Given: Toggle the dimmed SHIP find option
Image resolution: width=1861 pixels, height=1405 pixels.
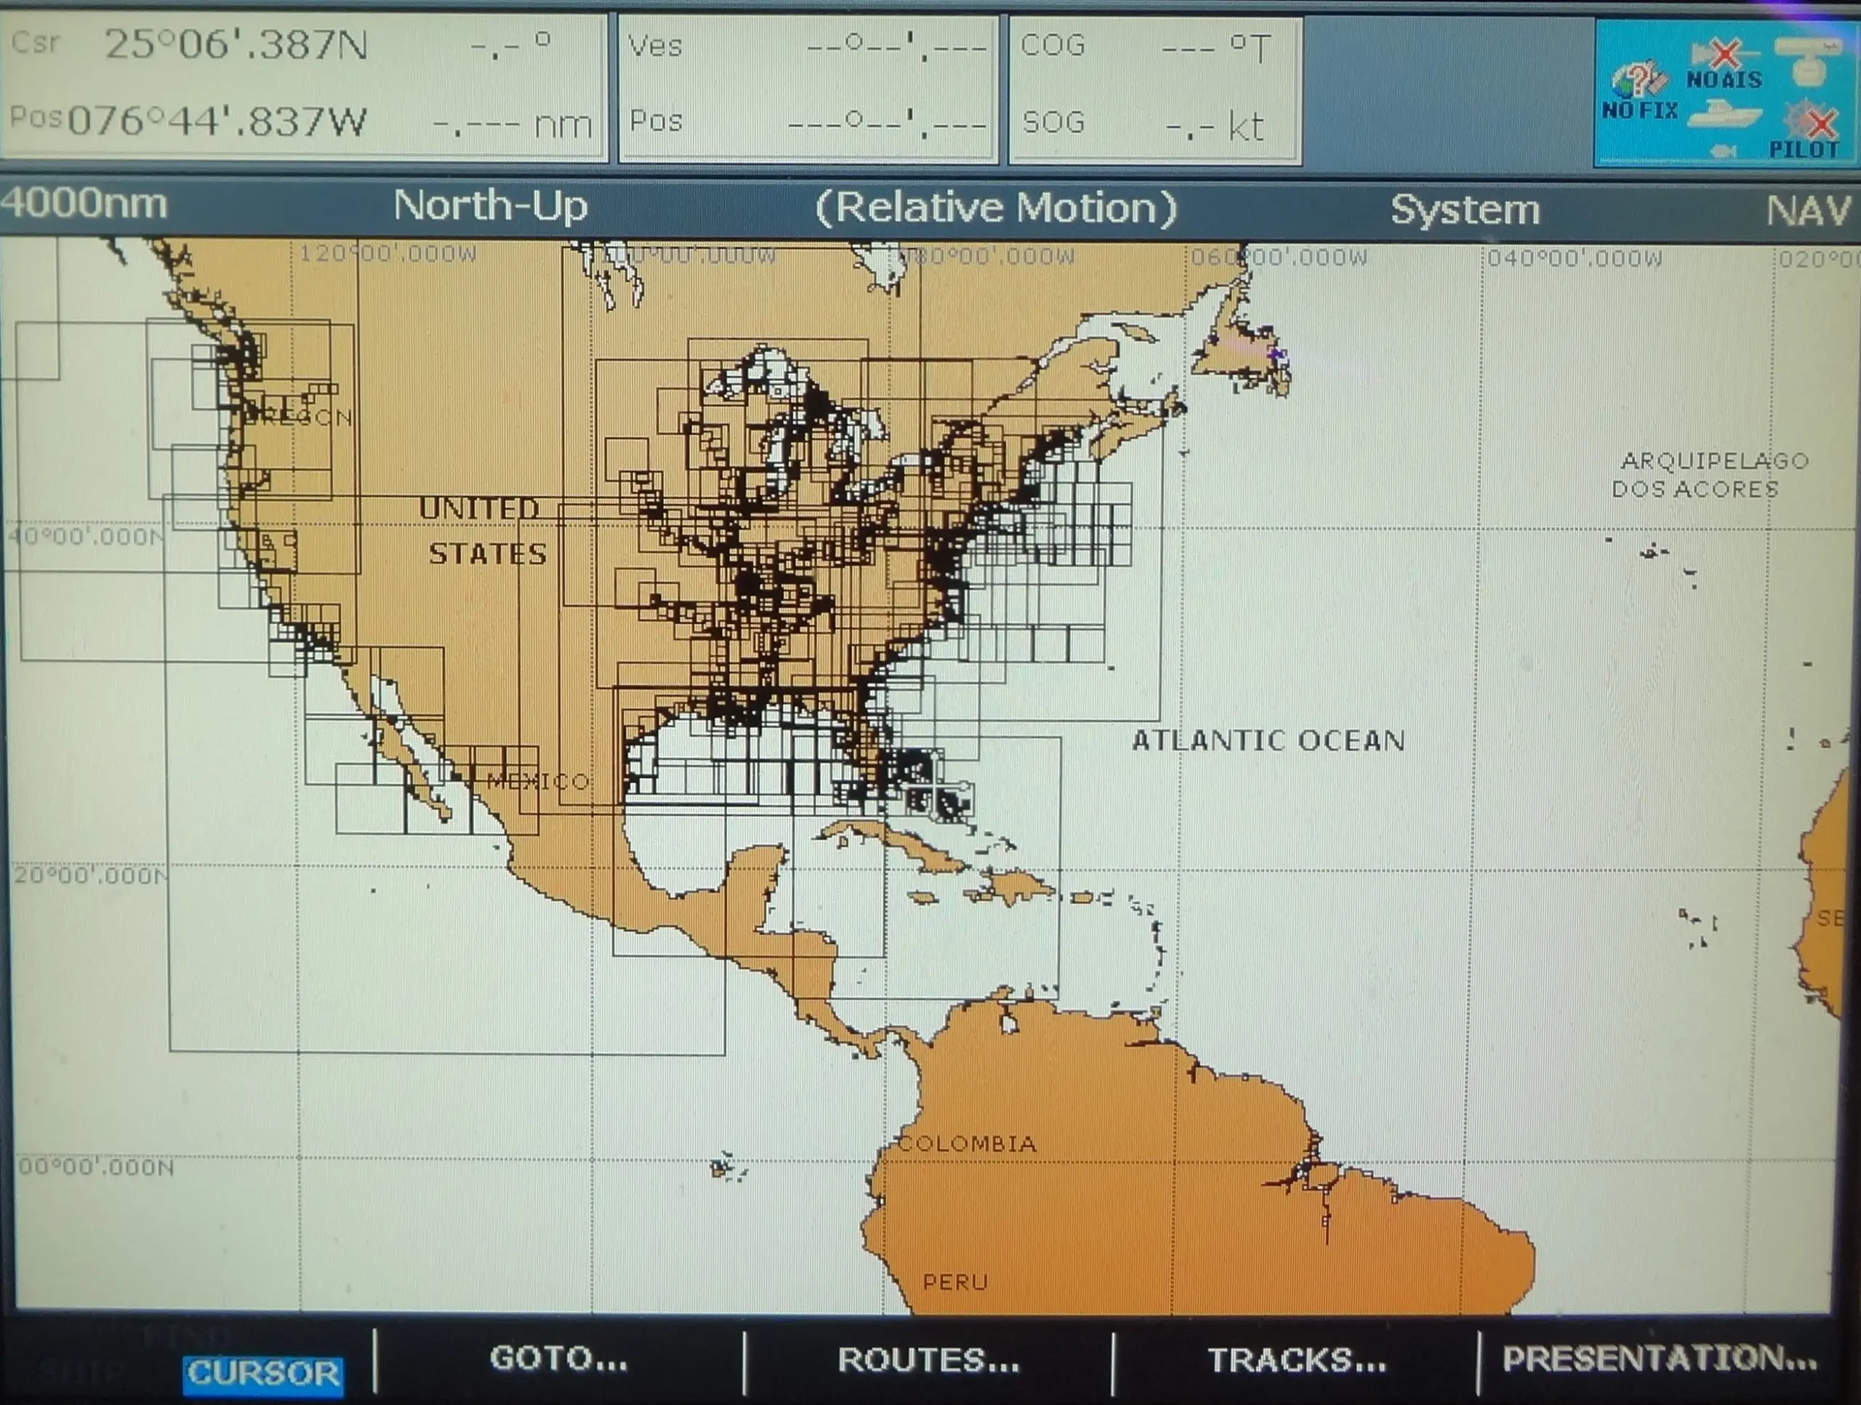Looking at the screenshot, I should [80, 1372].
